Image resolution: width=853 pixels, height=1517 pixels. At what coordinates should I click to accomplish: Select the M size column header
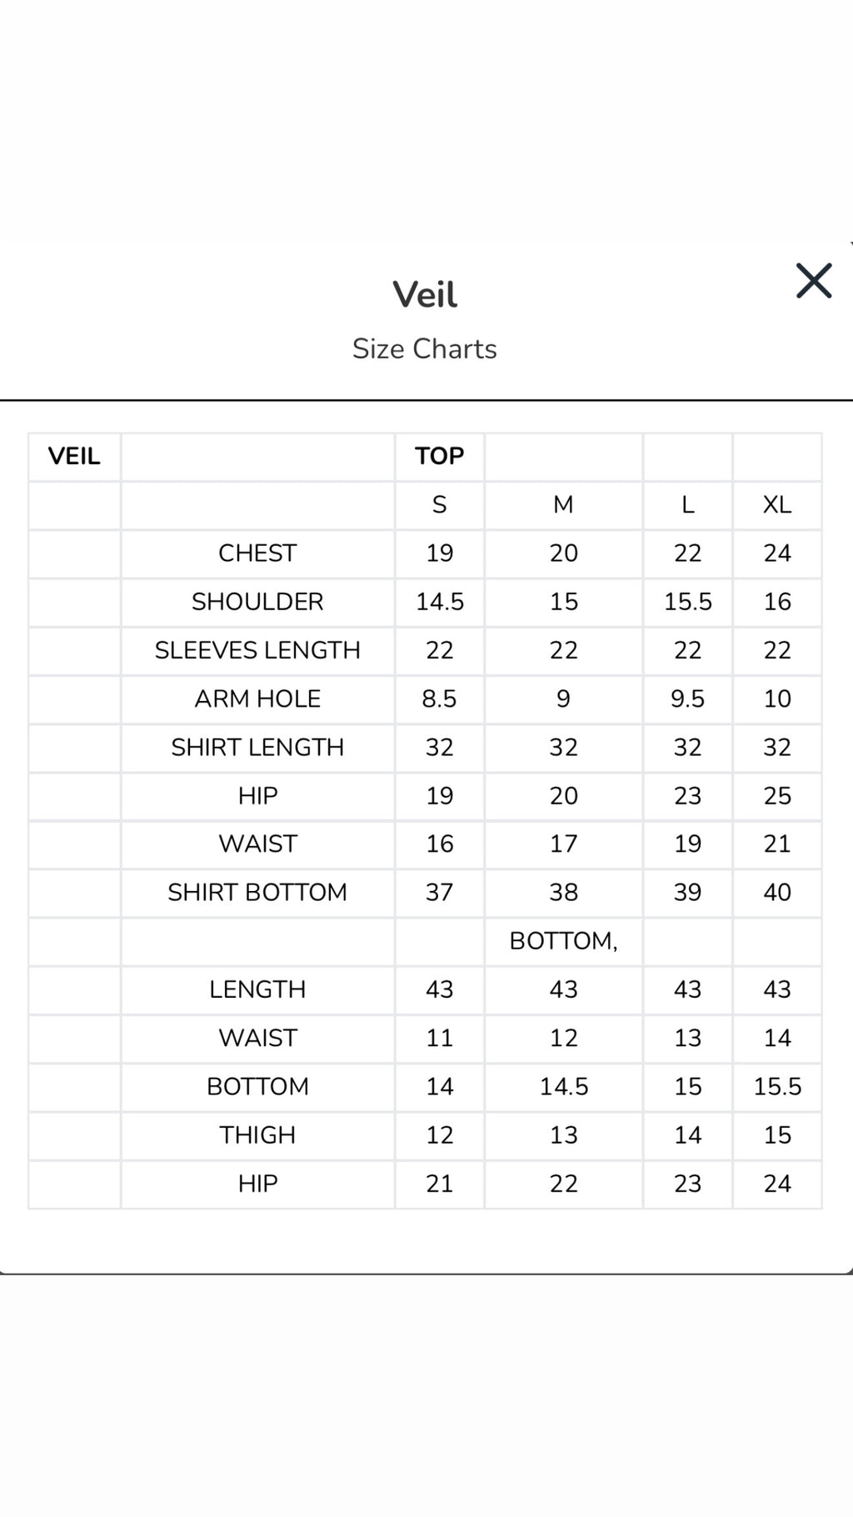pyautogui.click(x=564, y=504)
